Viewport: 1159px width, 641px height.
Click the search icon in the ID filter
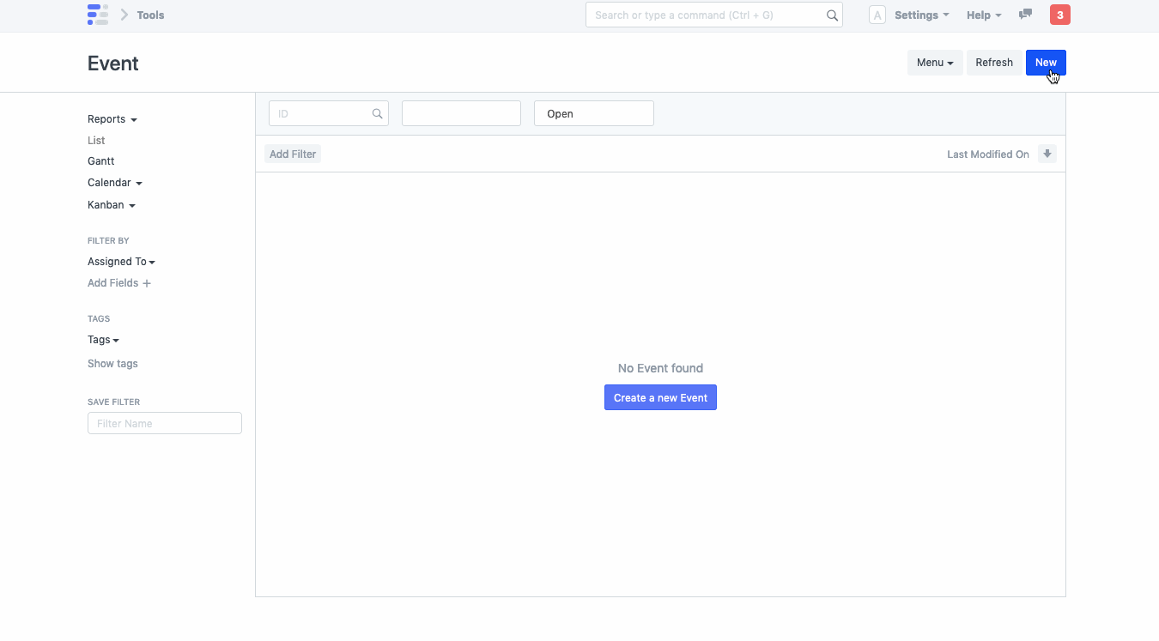point(378,112)
